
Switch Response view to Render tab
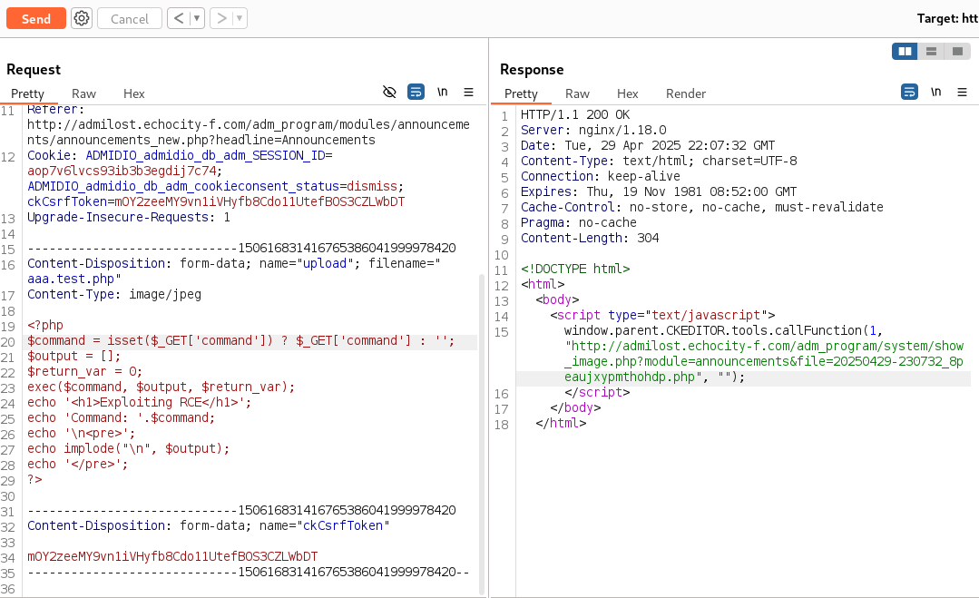686,93
